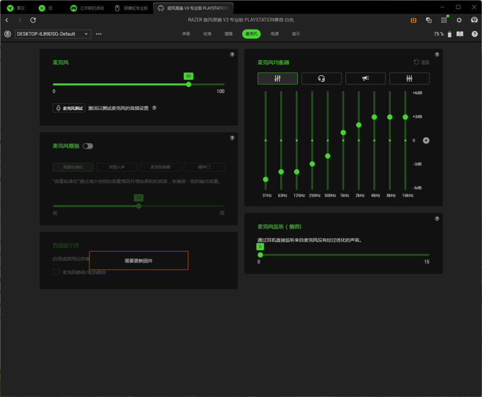Click the refresh icon
Image resolution: width=482 pixels, height=397 pixels.
[x=33, y=20]
